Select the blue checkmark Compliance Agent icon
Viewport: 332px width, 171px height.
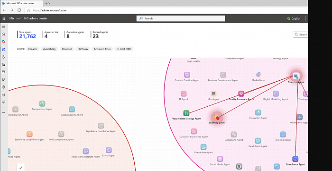295,159
